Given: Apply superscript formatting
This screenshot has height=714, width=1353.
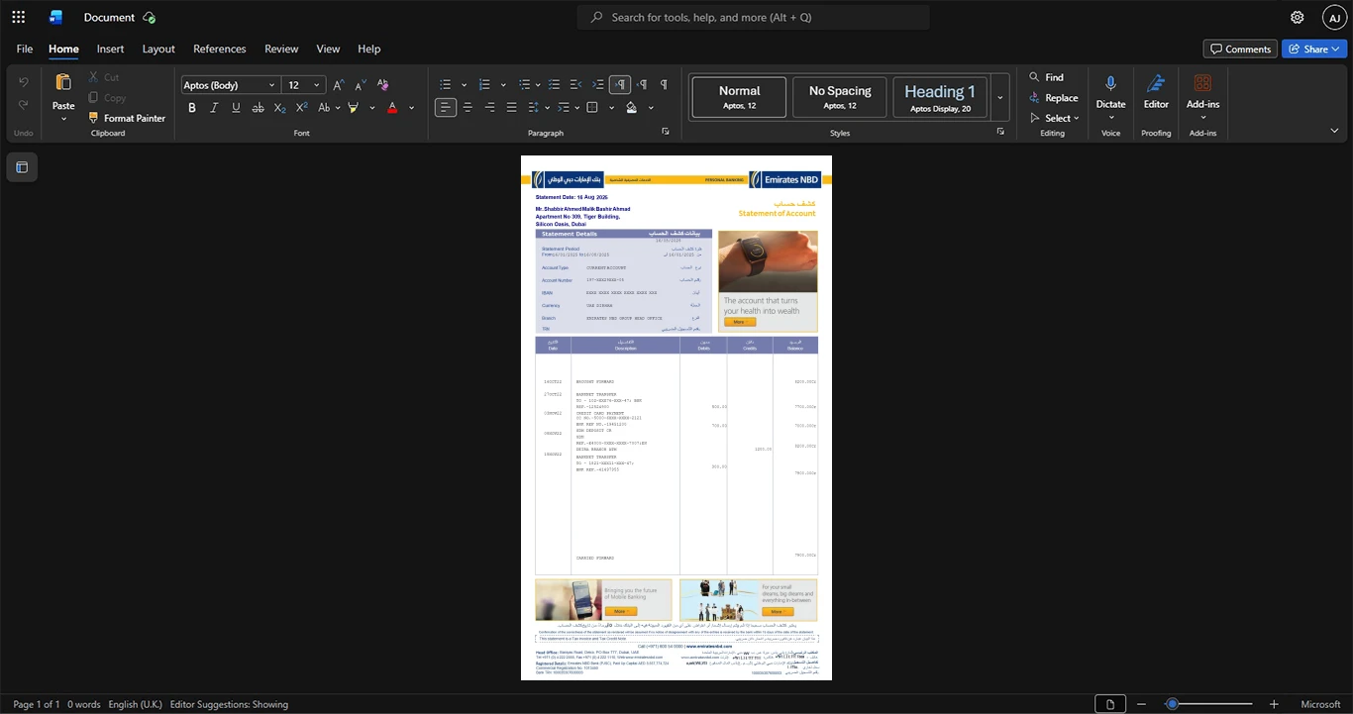Looking at the screenshot, I should 301,107.
